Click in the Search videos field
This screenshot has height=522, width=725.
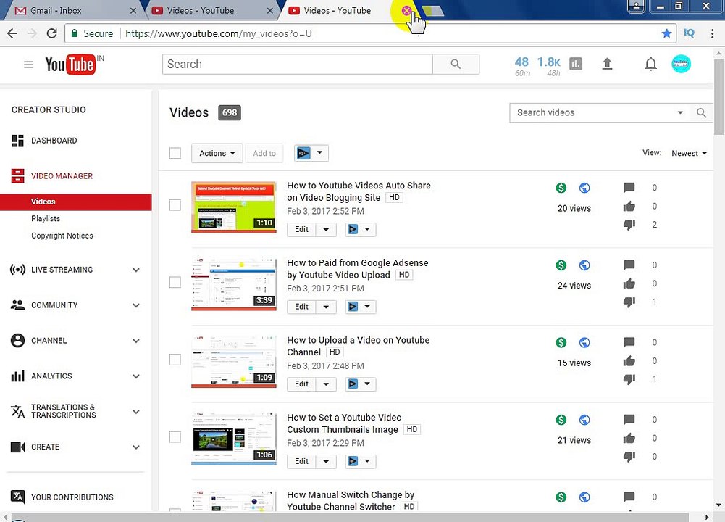point(593,112)
